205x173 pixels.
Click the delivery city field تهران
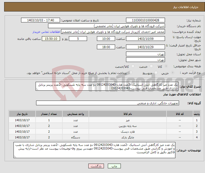click(x=146, y=60)
